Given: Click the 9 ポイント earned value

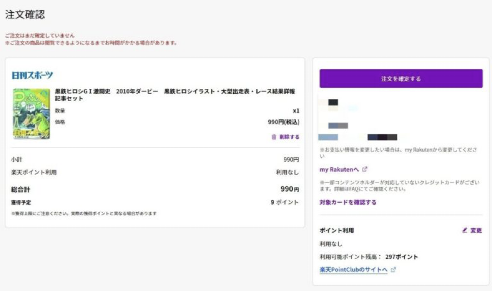Looking at the screenshot, I should pos(285,202).
